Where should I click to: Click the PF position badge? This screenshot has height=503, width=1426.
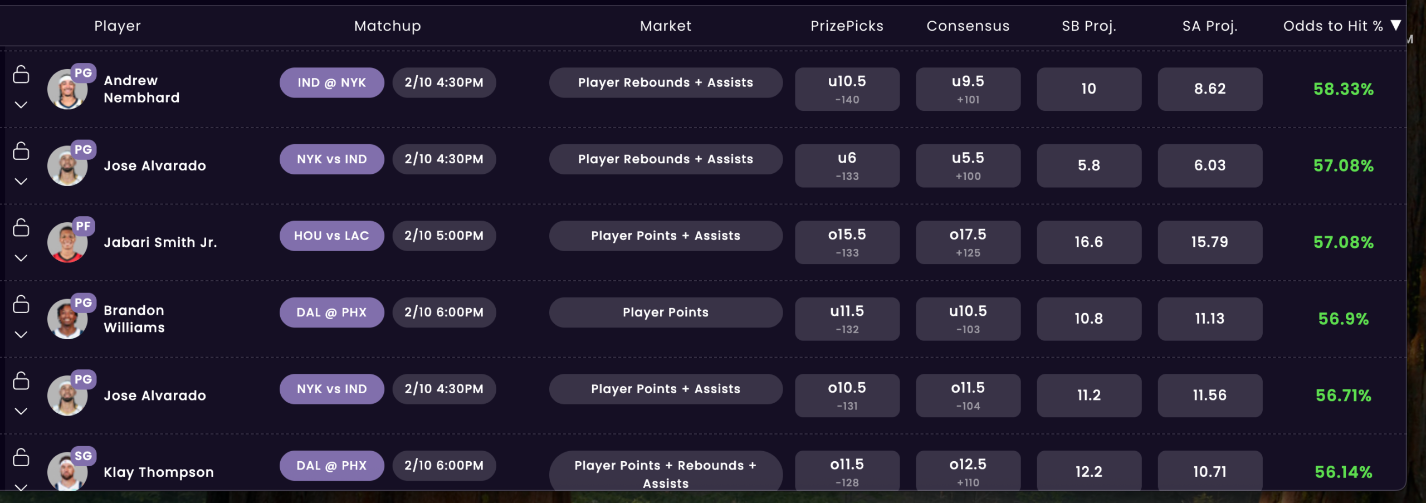pos(84,226)
